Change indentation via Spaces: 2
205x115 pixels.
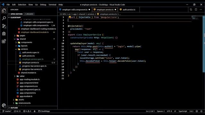click(161, 111)
